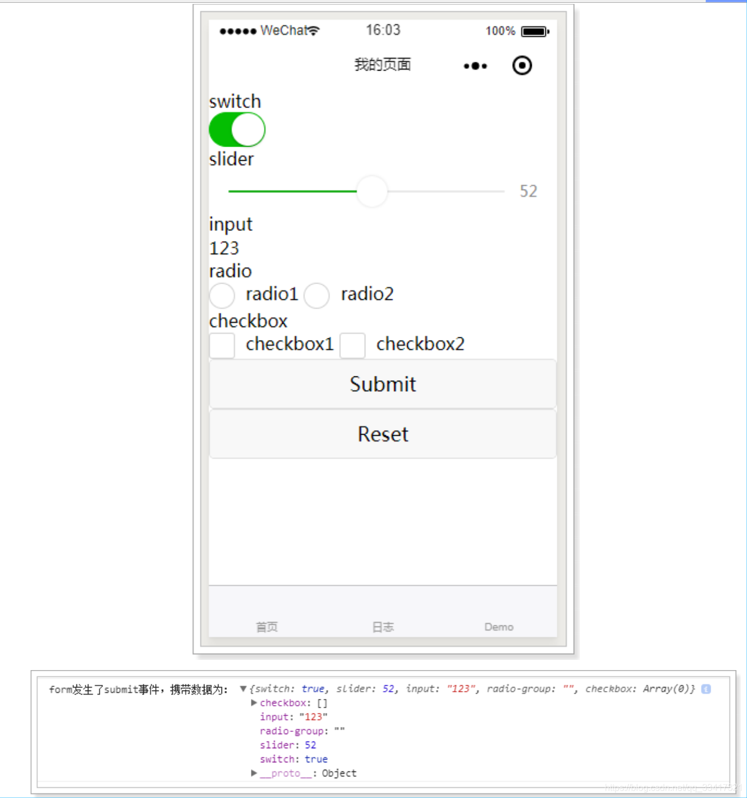Click the 100% battery percentage text

point(500,31)
